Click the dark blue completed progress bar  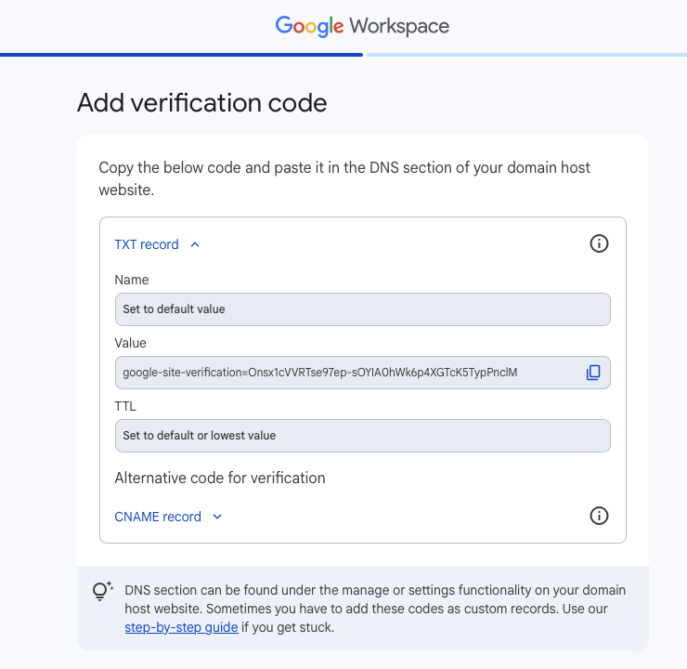[181, 55]
